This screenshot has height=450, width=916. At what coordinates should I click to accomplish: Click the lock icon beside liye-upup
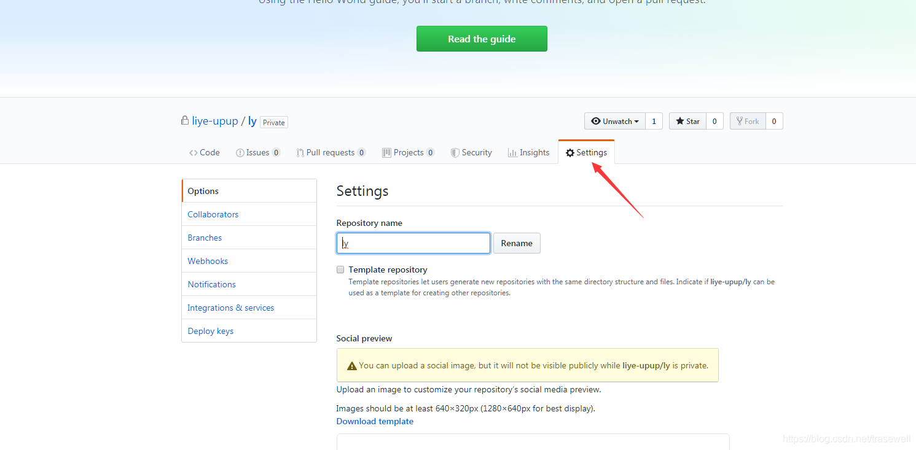tap(185, 120)
